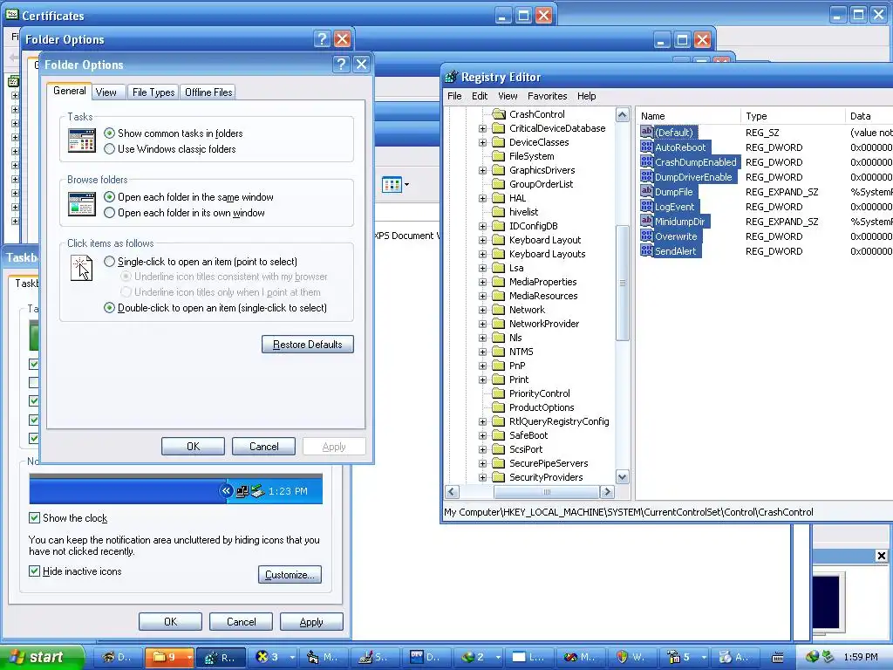893x670 pixels.
Task: Click the Restore Defaults button
Action: point(308,344)
